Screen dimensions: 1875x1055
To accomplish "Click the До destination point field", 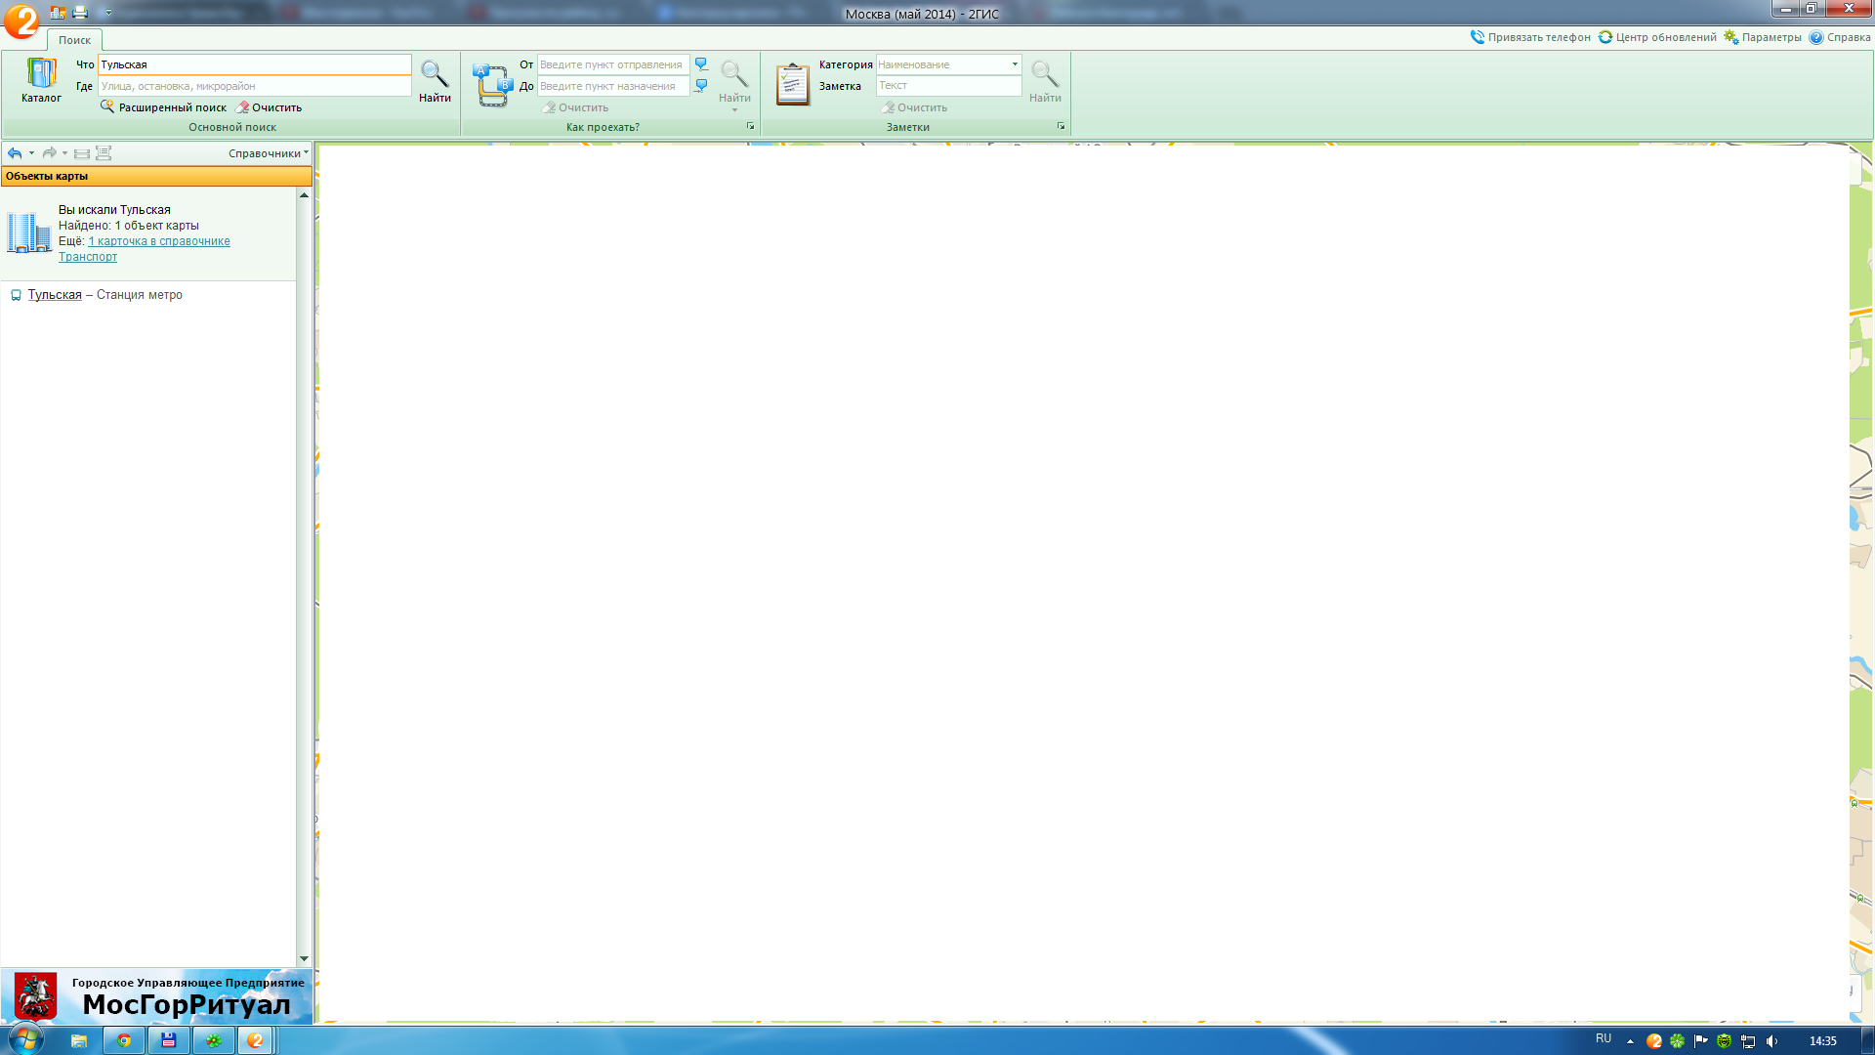I will 613,86.
